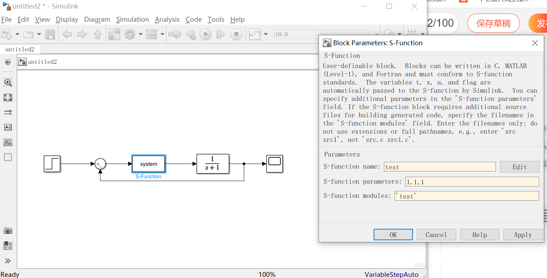547x278 pixels.
Task: Click the Open folder toolbar icon
Action: point(28,35)
